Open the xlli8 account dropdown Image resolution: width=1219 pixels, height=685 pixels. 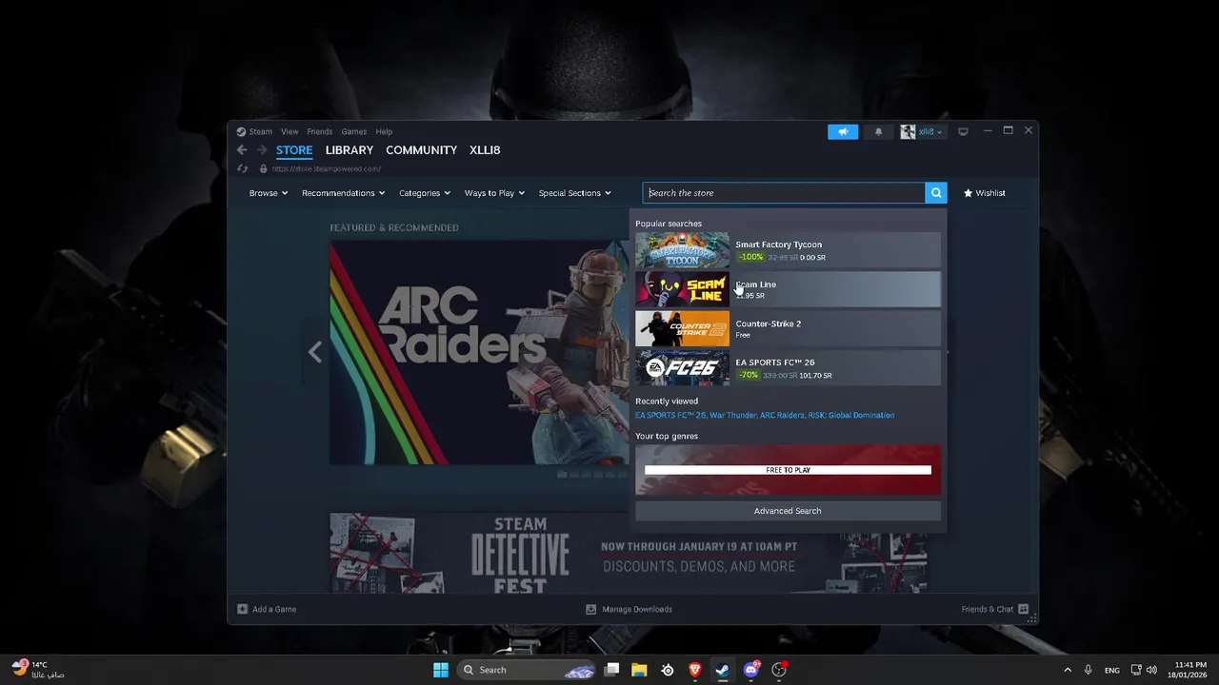point(923,132)
